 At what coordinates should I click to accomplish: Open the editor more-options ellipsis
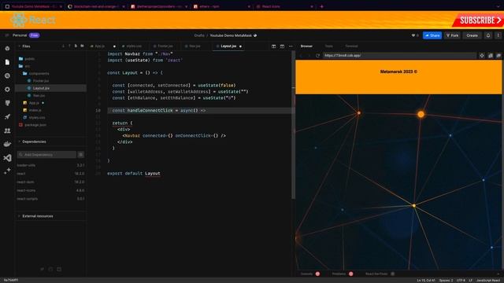click(x=291, y=46)
